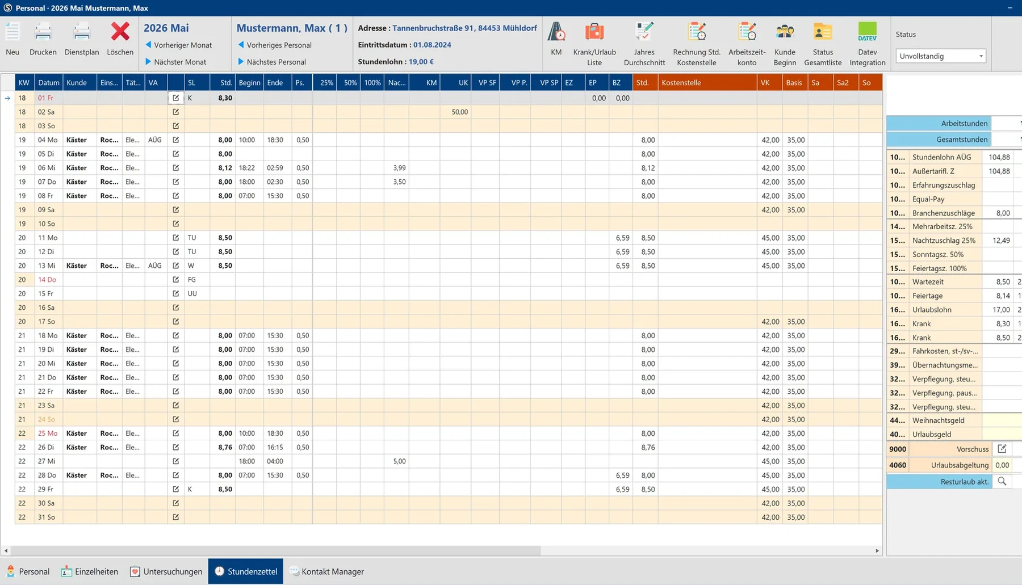
Task: Open the Kontakt Manager tab
Action: pyautogui.click(x=326, y=571)
